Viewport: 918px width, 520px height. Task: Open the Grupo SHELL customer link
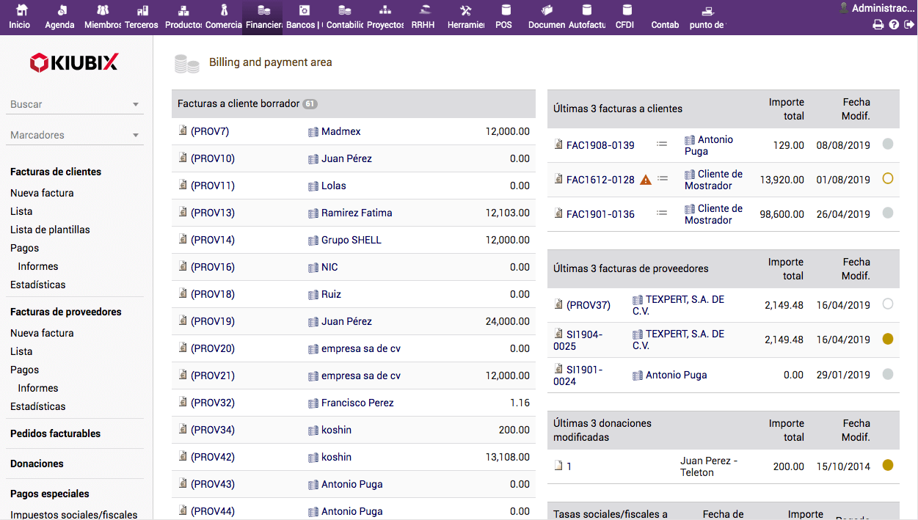[x=351, y=240]
